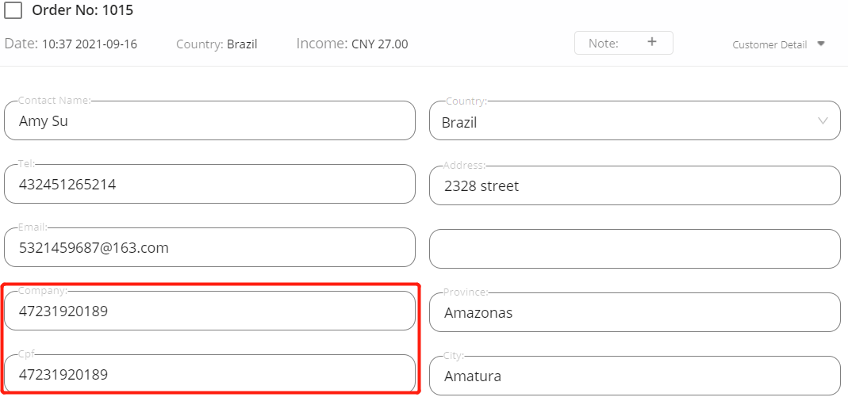Expand the Customer Detail triangle arrow
The image size is (848, 401).
point(820,44)
